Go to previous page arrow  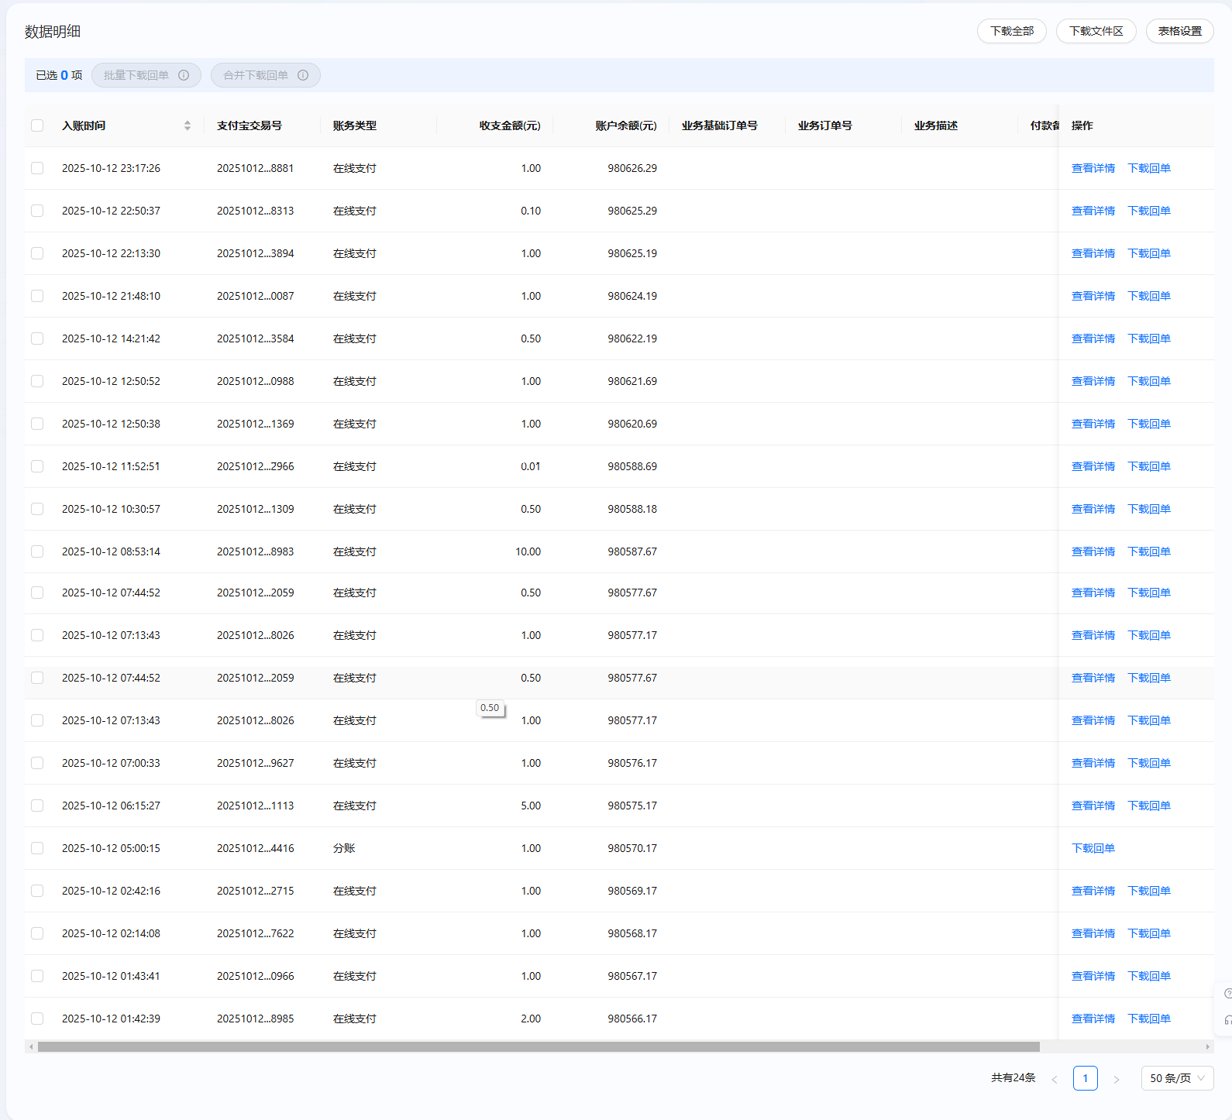pos(1054,1079)
